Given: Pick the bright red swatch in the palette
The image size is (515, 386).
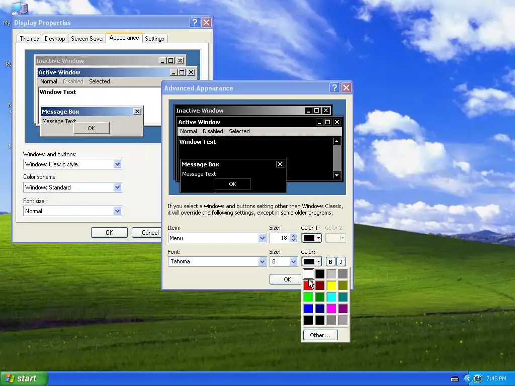Looking at the screenshot, I should pyautogui.click(x=308, y=285).
